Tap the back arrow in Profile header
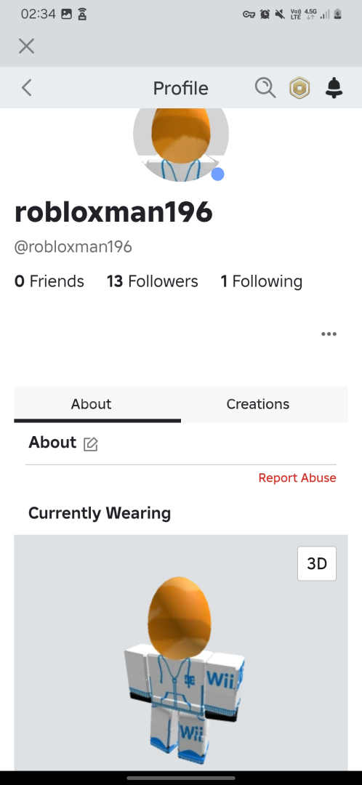This screenshot has width=362, height=785. pyautogui.click(x=27, y=88)
